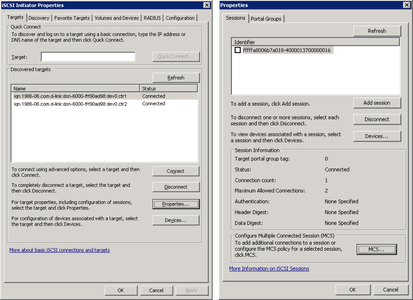
Task: Select target ending in dev0.ctr1
Action: click(x=105, y=96)
